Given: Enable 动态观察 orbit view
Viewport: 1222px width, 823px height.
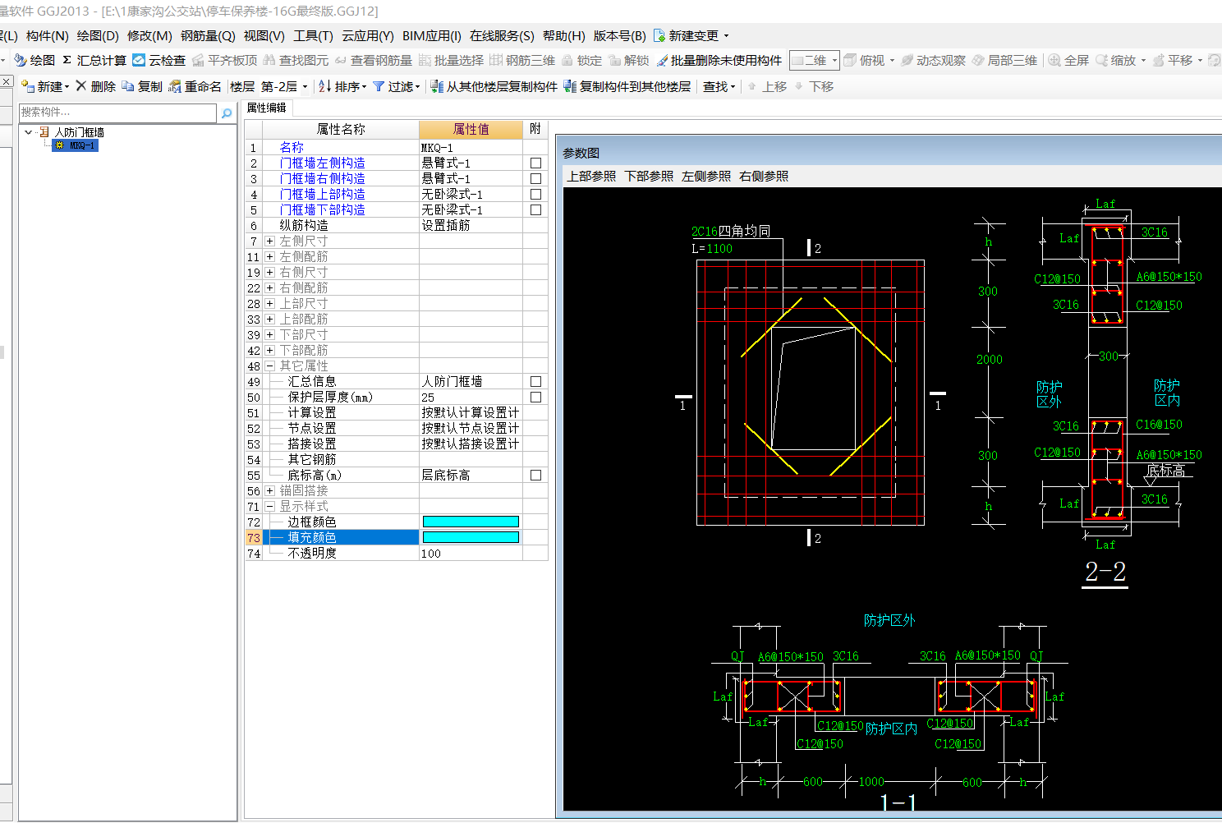Looking at the screenshot, I should (x=933, y=60).
